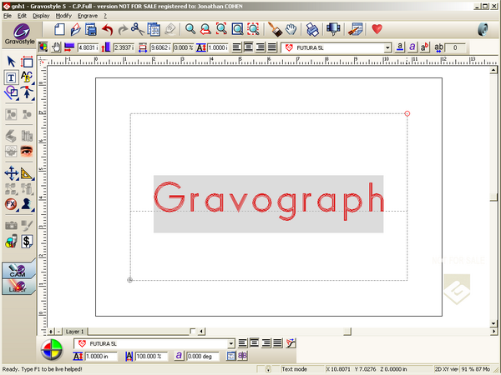Undo the last action
The height and width of the screenshot is (375, 501).
(108, 30)
